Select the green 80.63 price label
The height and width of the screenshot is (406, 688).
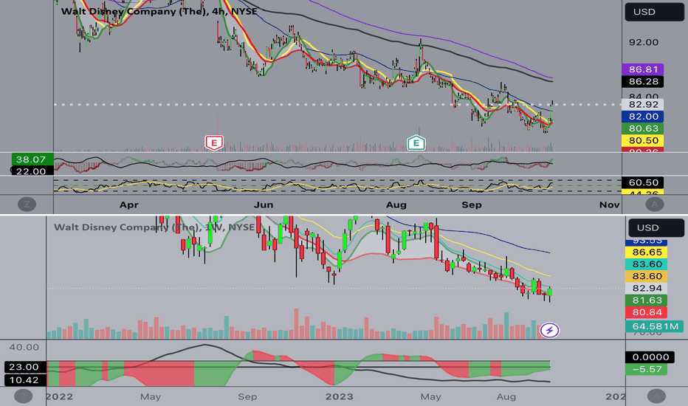click(x=643, y=128)
